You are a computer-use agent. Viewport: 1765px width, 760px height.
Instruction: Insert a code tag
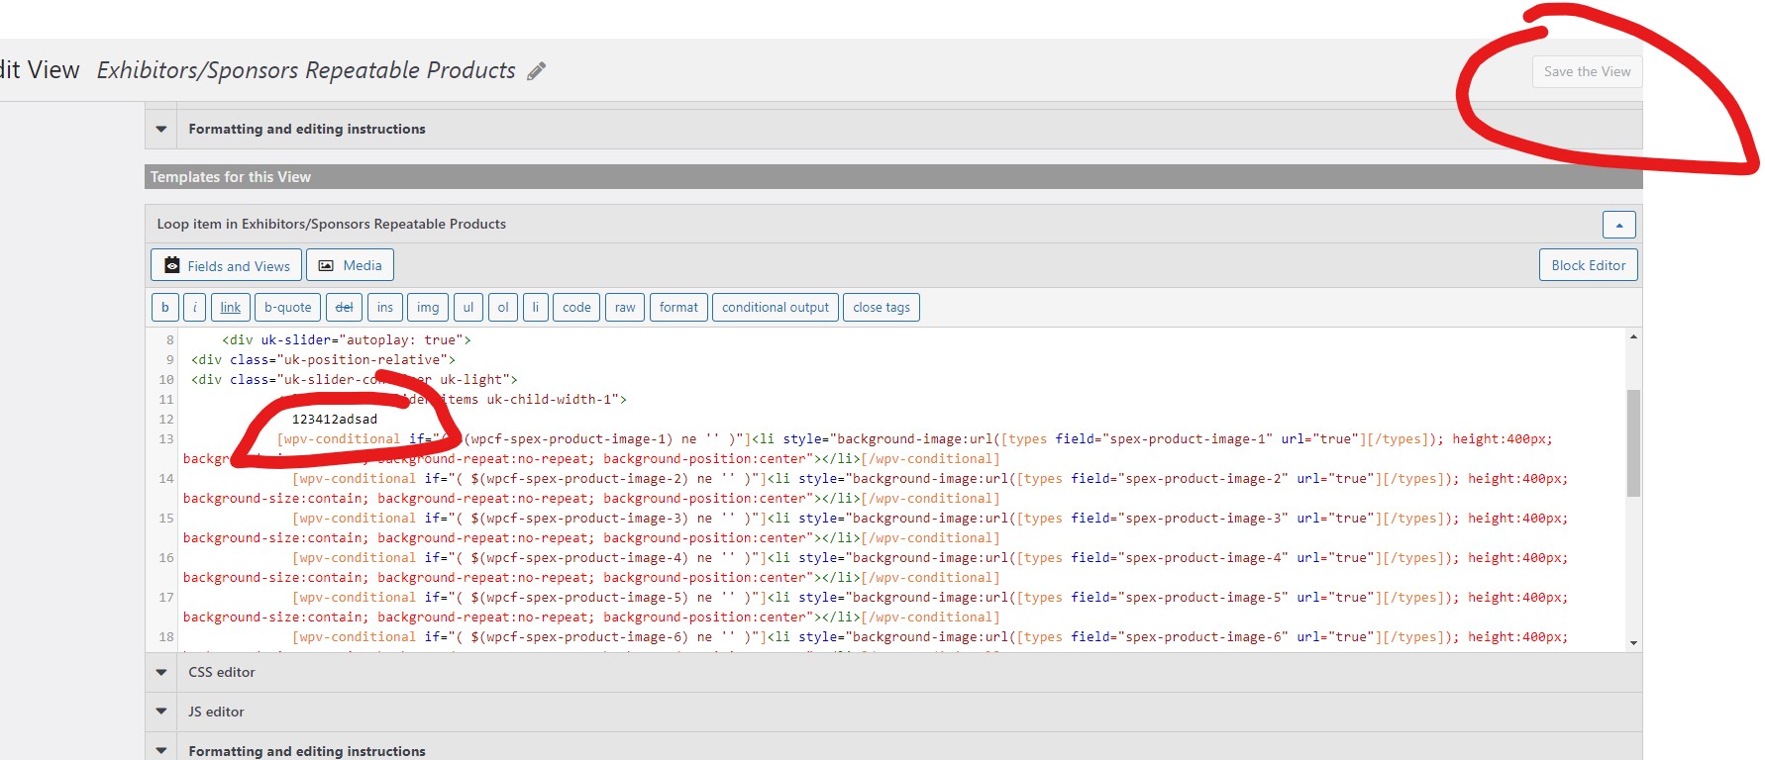[576, 307]
